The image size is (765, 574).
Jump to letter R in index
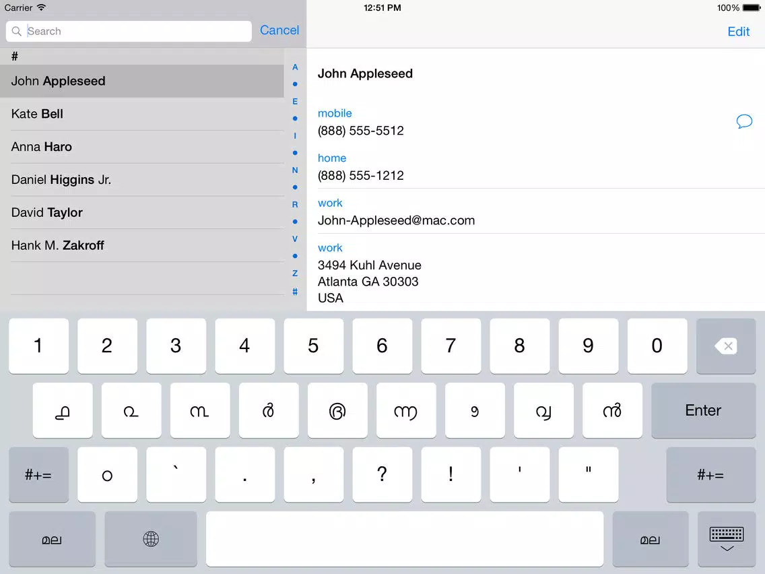click(295, 205)
